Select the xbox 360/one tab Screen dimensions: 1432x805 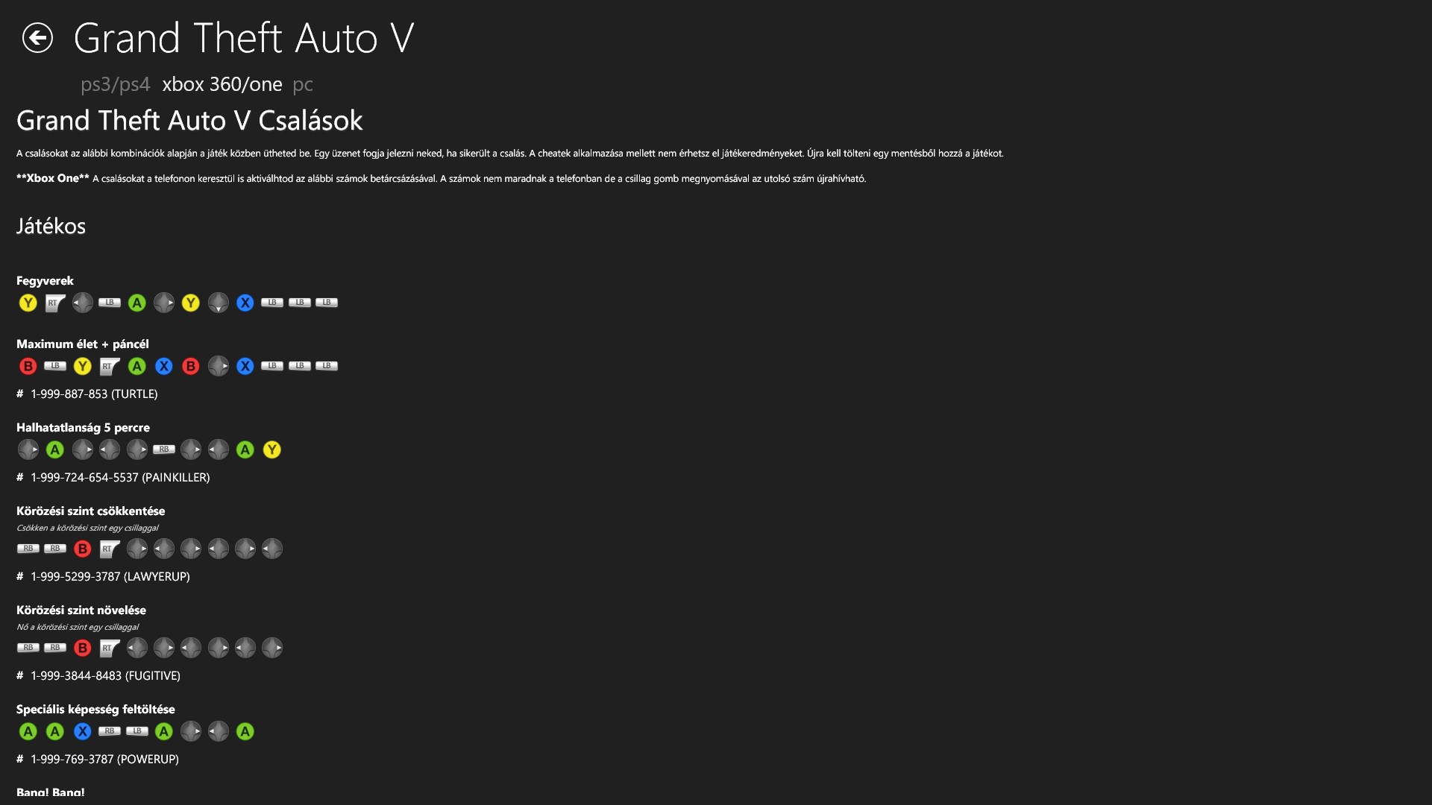click(222, 84)
